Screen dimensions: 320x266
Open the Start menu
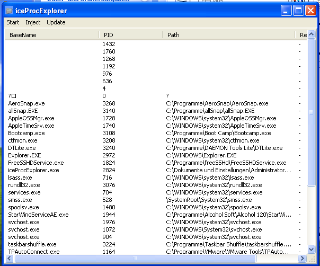(13, 22)
